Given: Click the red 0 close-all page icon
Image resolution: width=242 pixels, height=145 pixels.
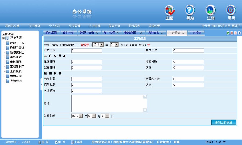Looking at the screenshot, I should pyautogui.click(x=236, y=33).
